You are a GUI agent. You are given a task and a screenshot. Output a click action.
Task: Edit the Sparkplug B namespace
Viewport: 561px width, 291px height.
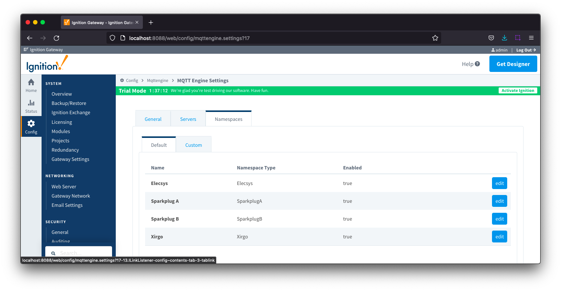coord(499,219)
